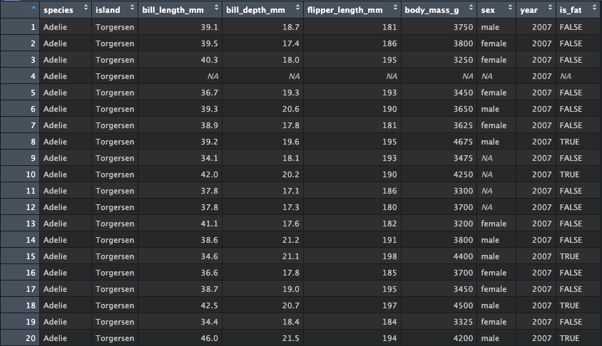Sort by body_mass_g column arrows
Screen dimensions: 602x346
pyautogui.click(x=471, y=8)
